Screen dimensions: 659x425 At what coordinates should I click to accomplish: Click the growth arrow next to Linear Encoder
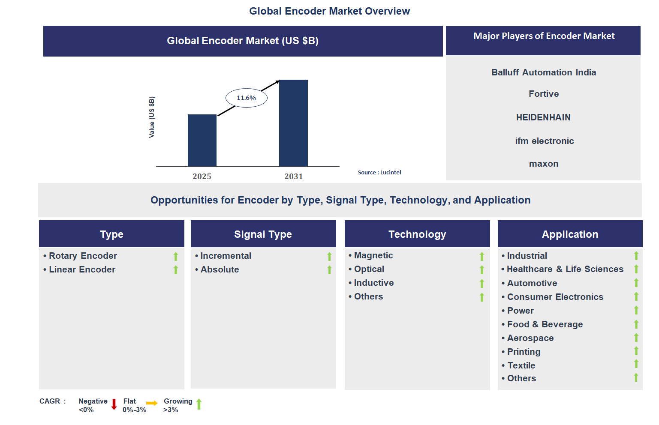point(176,269)
